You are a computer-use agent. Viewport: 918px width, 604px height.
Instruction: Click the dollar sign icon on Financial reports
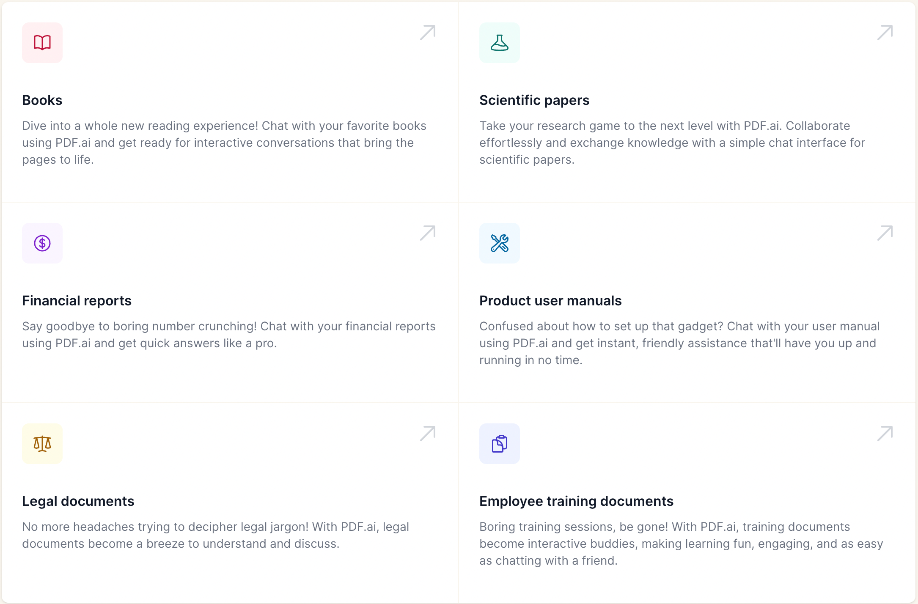(x=42, y=243)
